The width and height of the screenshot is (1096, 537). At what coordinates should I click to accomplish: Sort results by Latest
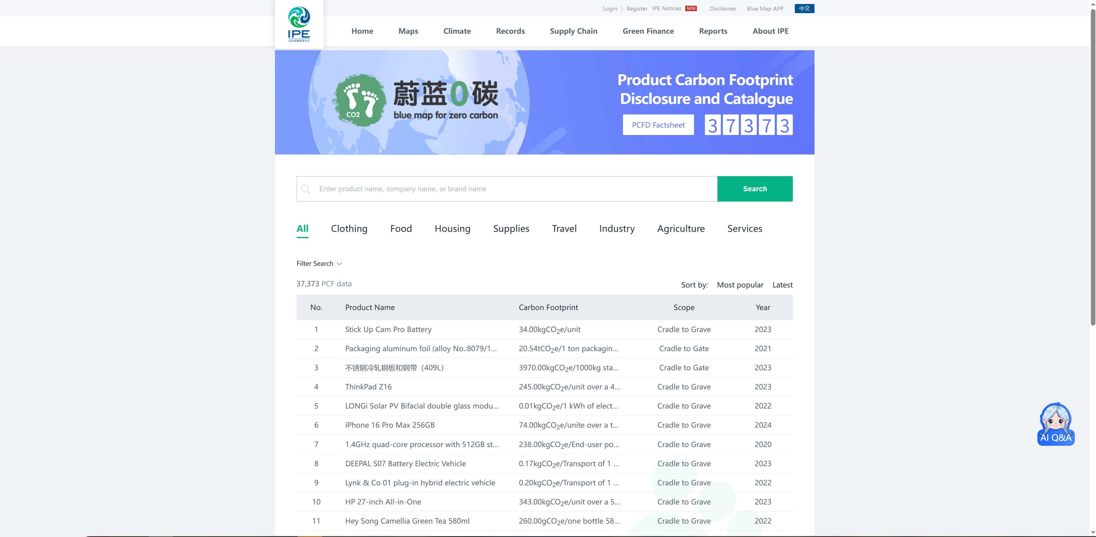783,285
